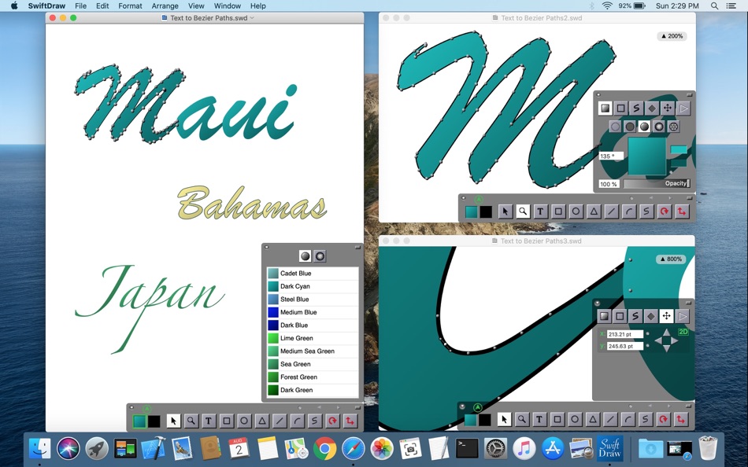Pick Medium Sea Green from the color list
The width and height of the screenshot is (748, 467).
coord(313,351)
